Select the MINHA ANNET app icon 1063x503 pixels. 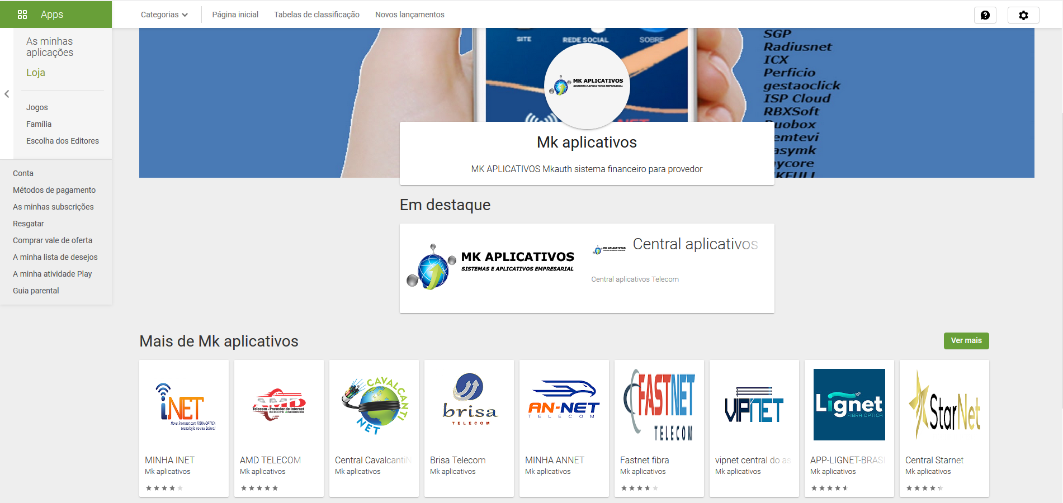(x=564, y=404)
